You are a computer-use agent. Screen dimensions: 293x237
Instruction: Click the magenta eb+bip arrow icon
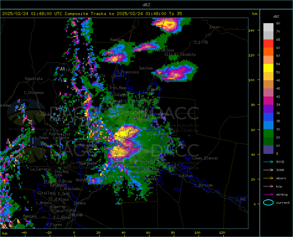tap(268, 195)
